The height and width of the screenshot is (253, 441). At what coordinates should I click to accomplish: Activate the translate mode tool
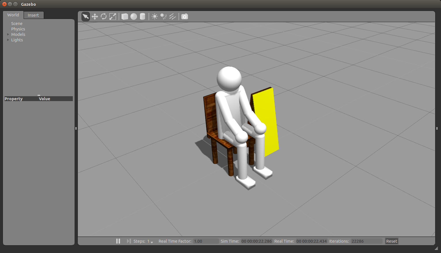[95, 17]
